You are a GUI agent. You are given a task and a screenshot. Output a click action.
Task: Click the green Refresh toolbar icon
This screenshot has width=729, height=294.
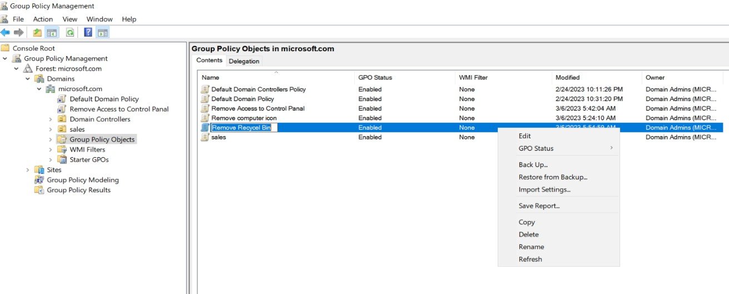click(70, 32)
